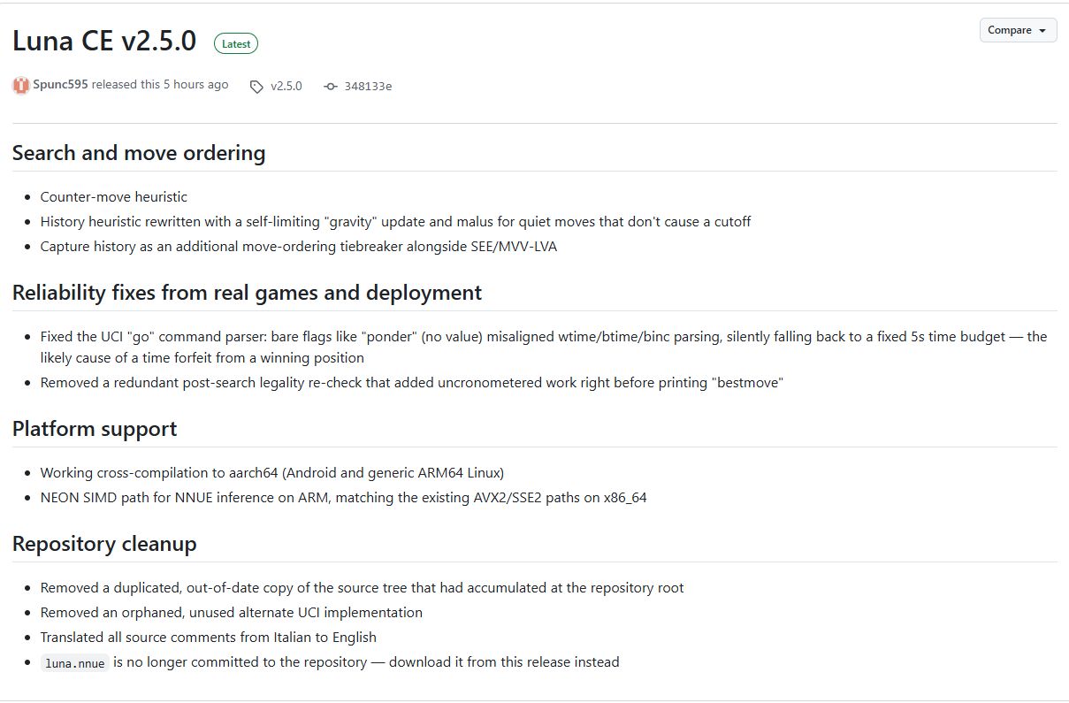1069x703 pixels.
Task: Click the Counter-move heuristic bullet item
Action: pyautogui.click(x=114, y=196)
